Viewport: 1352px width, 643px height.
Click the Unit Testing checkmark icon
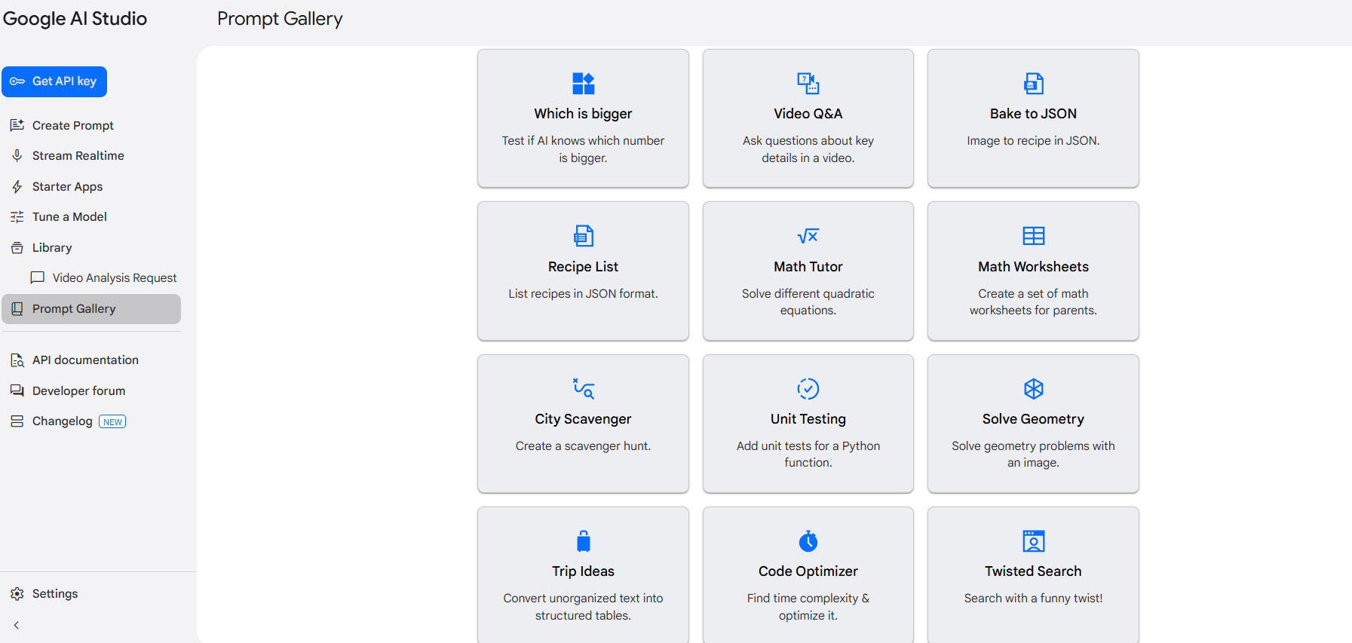pyautogui.click(x=808, y=388)
